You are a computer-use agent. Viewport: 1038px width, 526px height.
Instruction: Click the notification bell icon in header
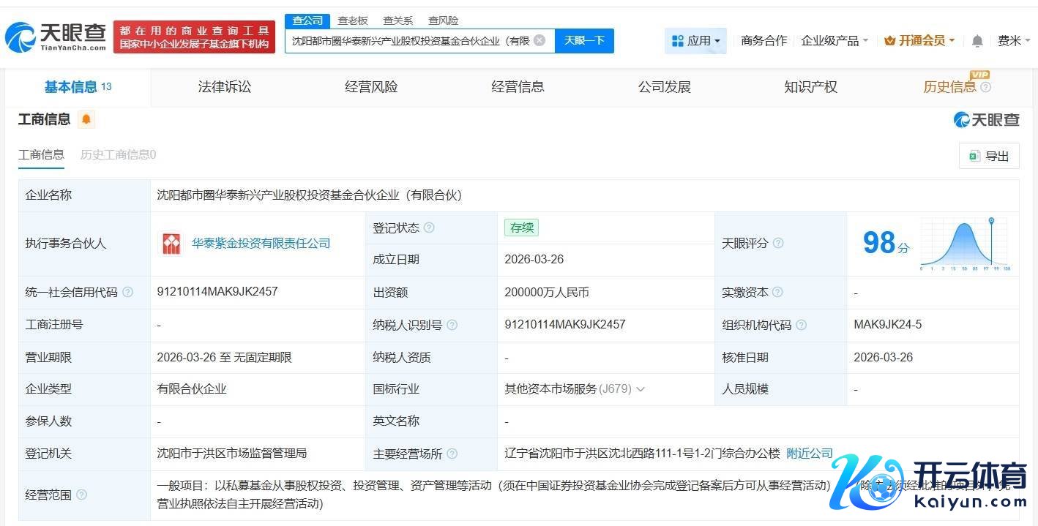point(977,41)
